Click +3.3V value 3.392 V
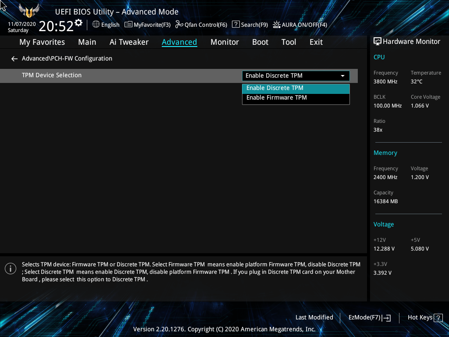The image size is (449, 337). [x=382, y=273]
